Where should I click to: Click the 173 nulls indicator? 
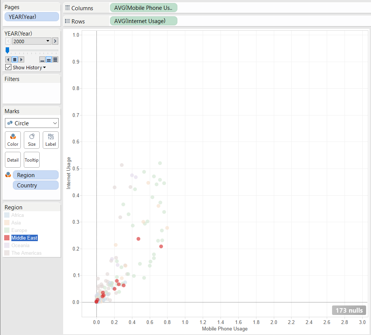pyautogui.click(x=349, y=310)
